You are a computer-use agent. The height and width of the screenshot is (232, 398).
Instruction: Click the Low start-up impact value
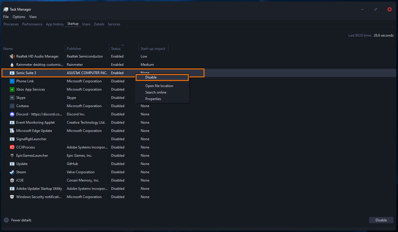click(x=144, y=56)
